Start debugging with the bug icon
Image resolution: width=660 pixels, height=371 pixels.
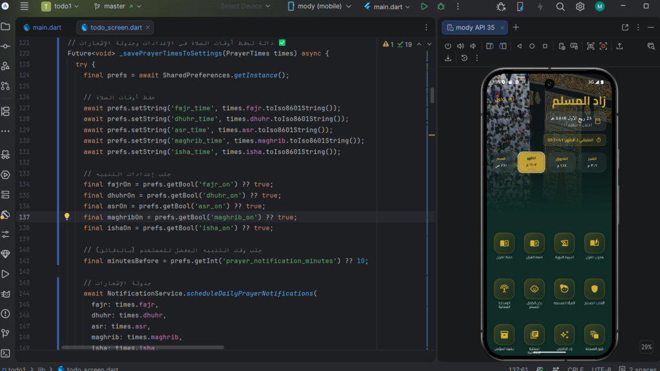(441, 6)
